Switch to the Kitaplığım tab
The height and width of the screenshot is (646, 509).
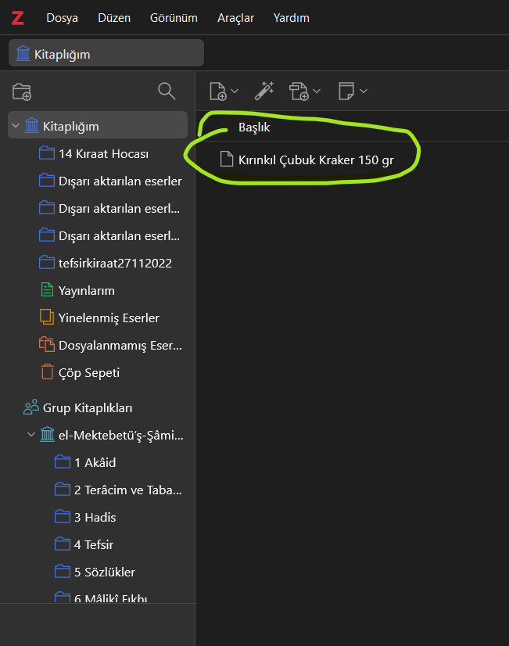click(106, 53)
